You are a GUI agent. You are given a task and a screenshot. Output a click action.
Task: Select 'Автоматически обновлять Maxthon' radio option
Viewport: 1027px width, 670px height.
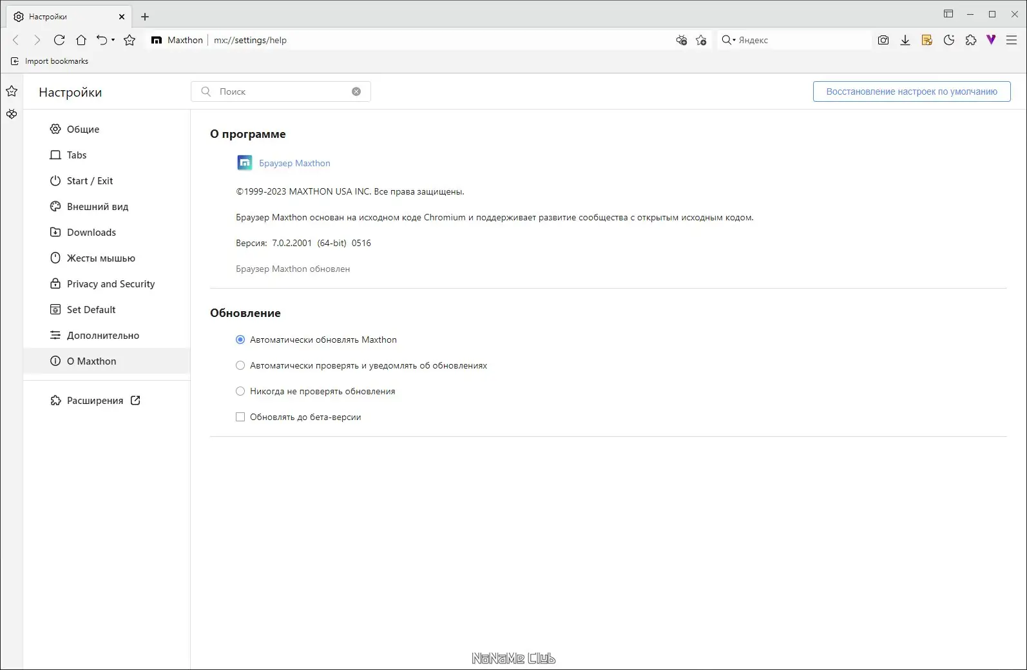240,340
